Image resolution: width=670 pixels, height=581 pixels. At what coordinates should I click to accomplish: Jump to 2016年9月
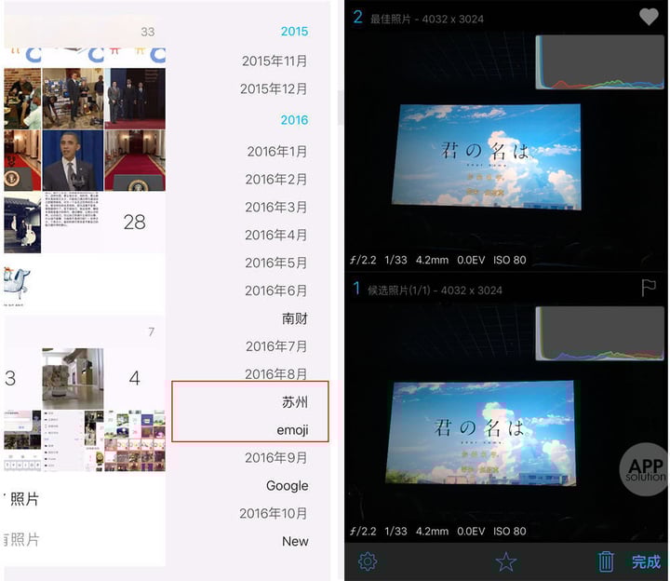(x=276, y=457)
